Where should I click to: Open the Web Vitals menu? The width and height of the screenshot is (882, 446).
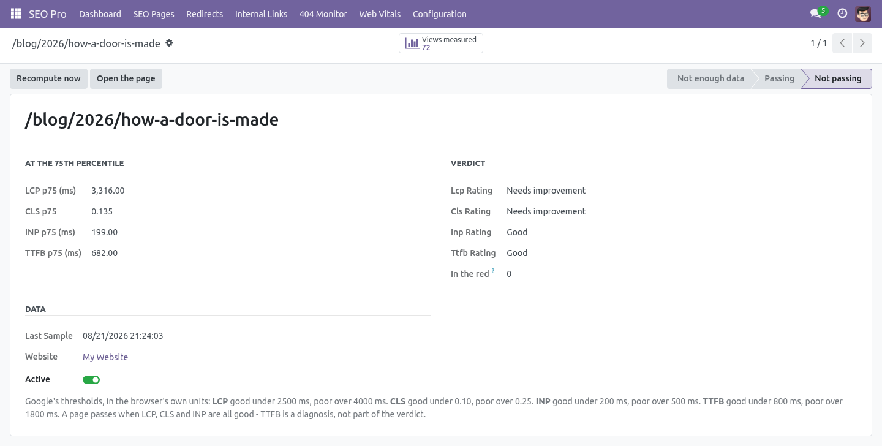pos(380,13)
